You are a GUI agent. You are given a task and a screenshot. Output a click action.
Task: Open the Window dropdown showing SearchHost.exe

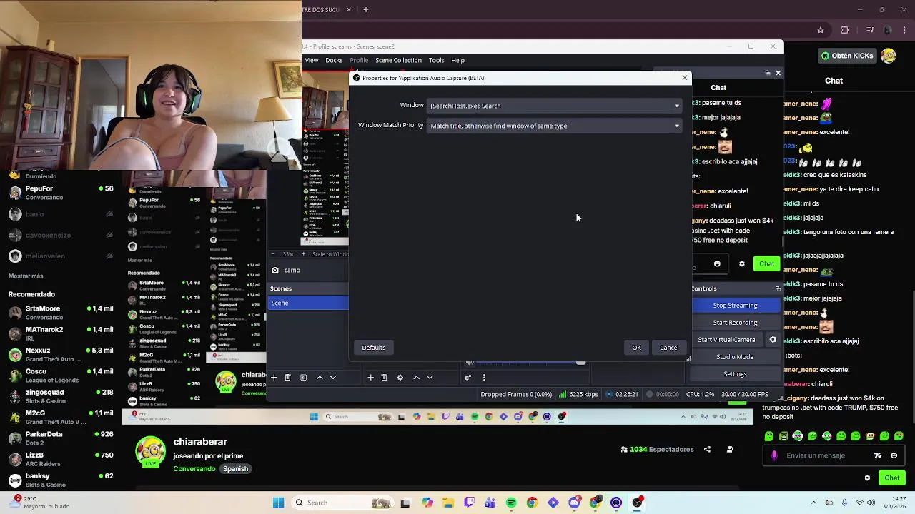(x=555, y=106)
